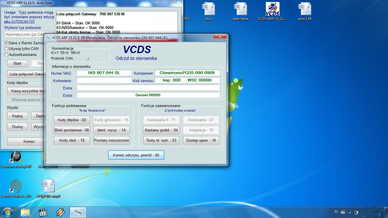Image resolution: width=388 pixels, height=218 pixels.
Task: Open 'Dostęp upow. - 16'
Action: [x=201, y=140]
